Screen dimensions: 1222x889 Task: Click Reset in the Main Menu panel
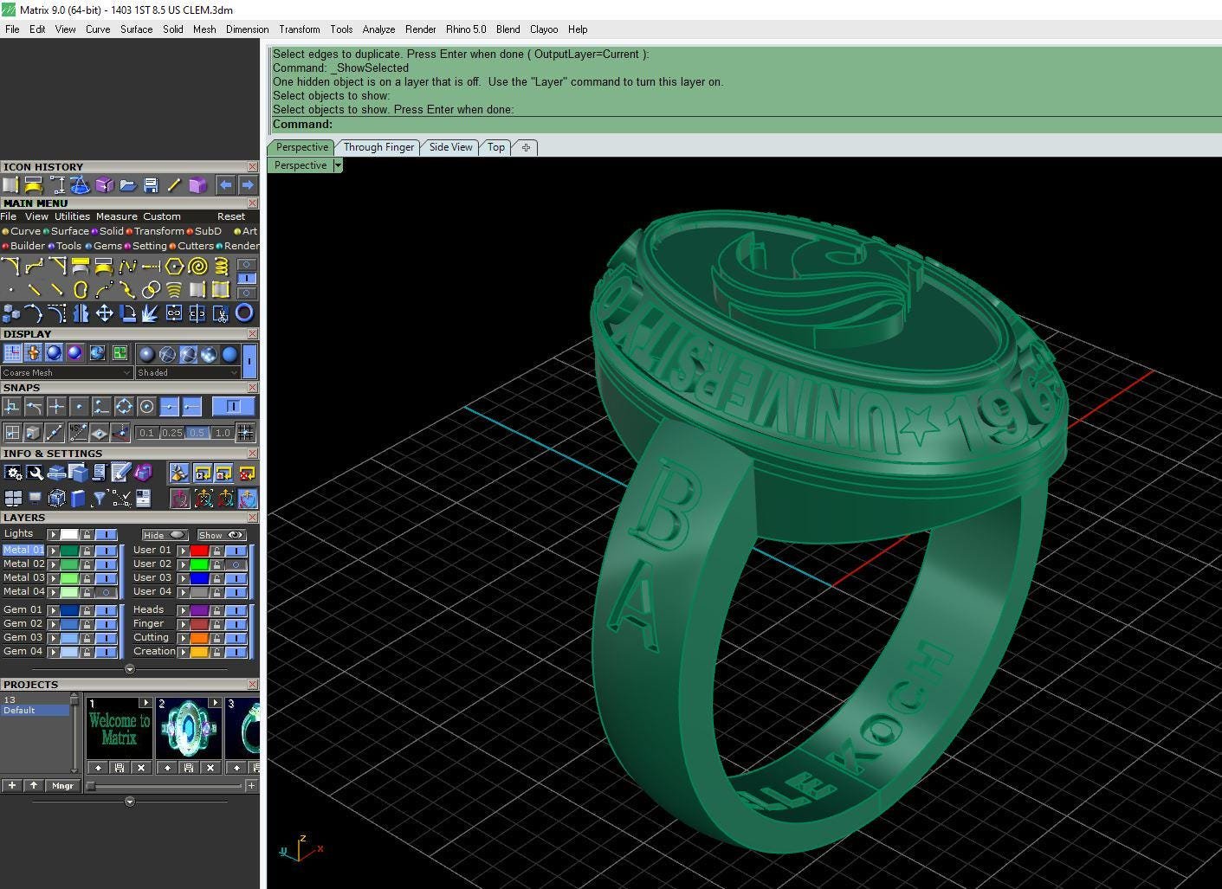231,216
